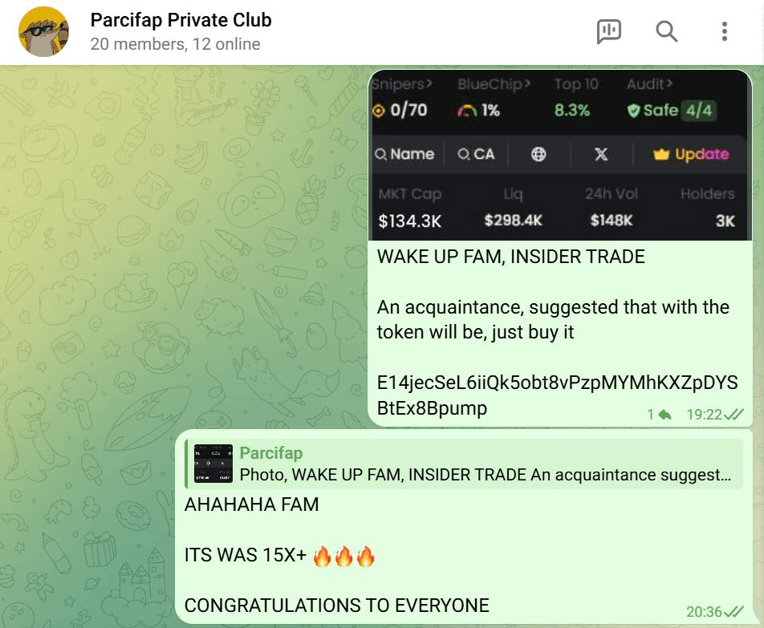Open the token stats photo attachment
Image resolution: width=764 pixels, height=628 pixels.
click(560, 155)
